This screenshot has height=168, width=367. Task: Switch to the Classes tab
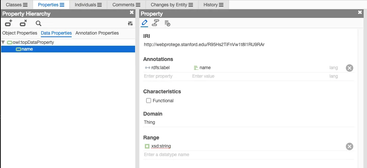click(14, 5)
